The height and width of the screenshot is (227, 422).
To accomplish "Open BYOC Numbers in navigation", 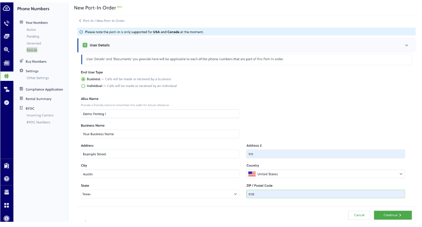I will [x=38, y=122].
